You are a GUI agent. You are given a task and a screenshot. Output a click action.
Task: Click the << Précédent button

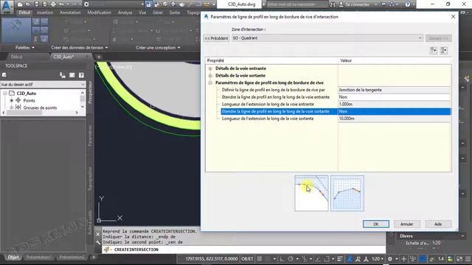216,38
